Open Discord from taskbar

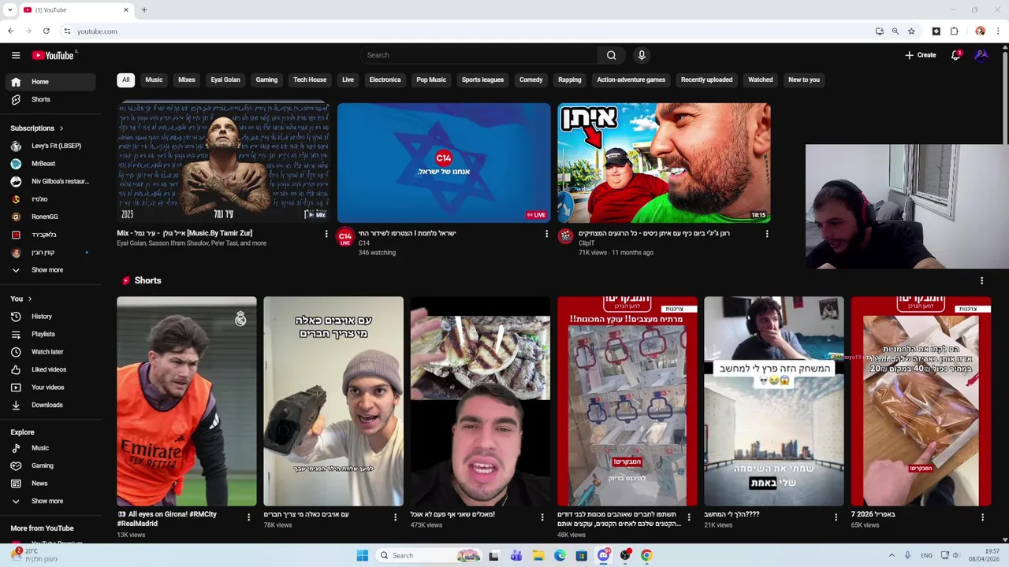click(604, 555)
